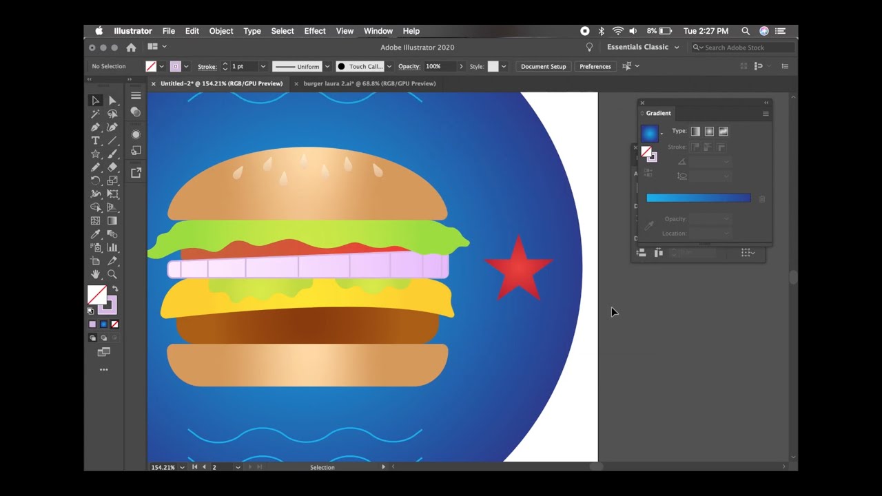The height and width of the screenshot is (496, 882).
Task: Open the graphic Style dropdown
Action: [x=504, y=67]
